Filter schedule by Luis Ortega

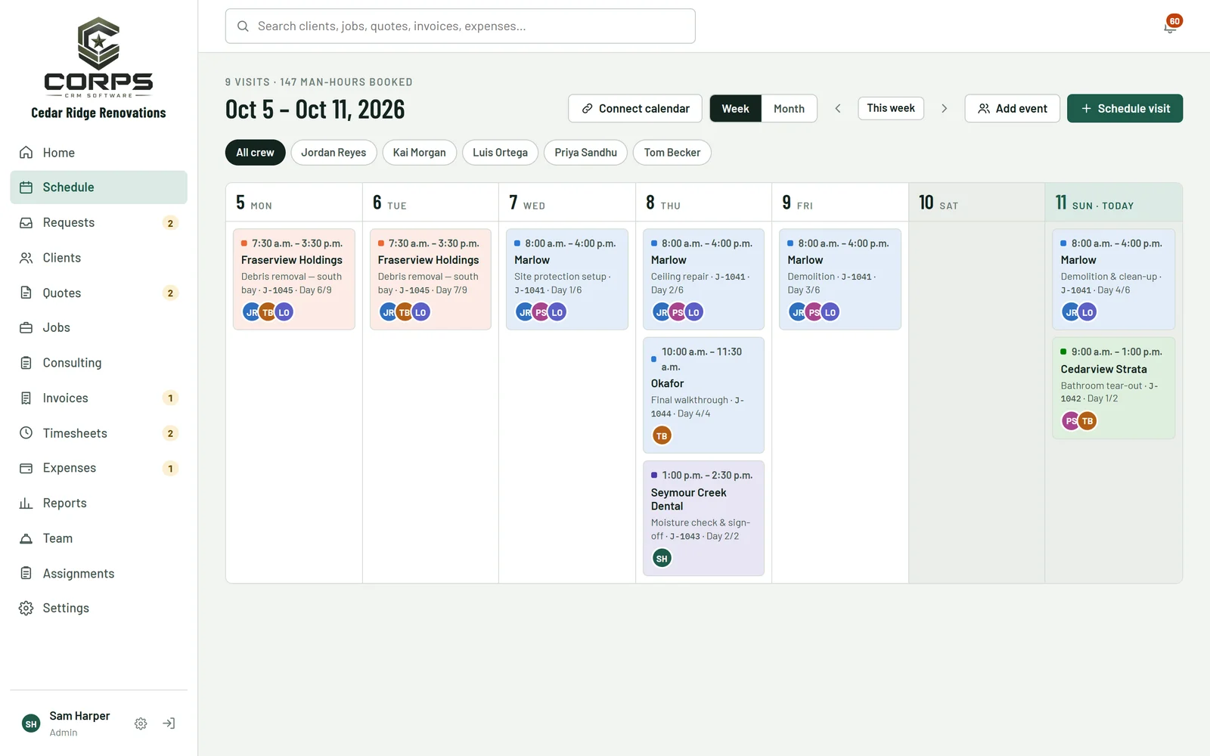tap(500, 153)
